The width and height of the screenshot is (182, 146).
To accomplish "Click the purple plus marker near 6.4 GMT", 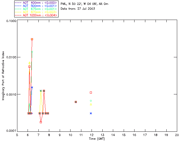I will pyautogui.click(x=32, y=113).
